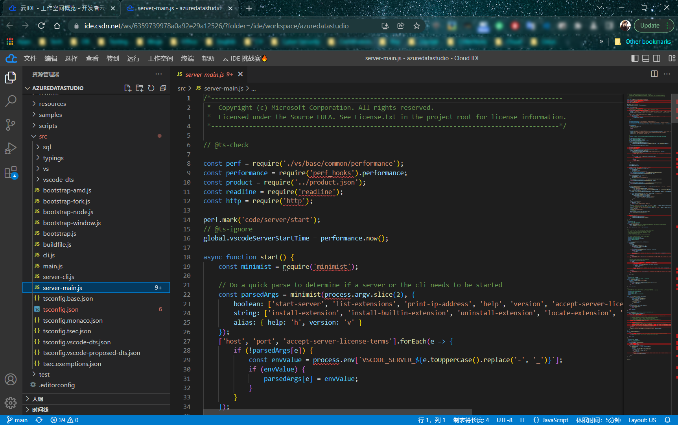Open the 查看 menu
678x425 pixels.
pos(92,58)
